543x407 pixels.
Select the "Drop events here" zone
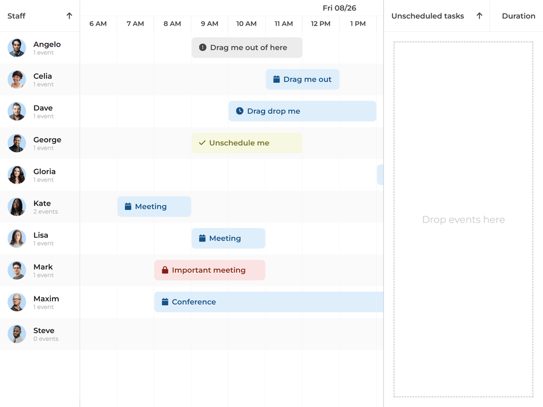(x=463, y=219)
